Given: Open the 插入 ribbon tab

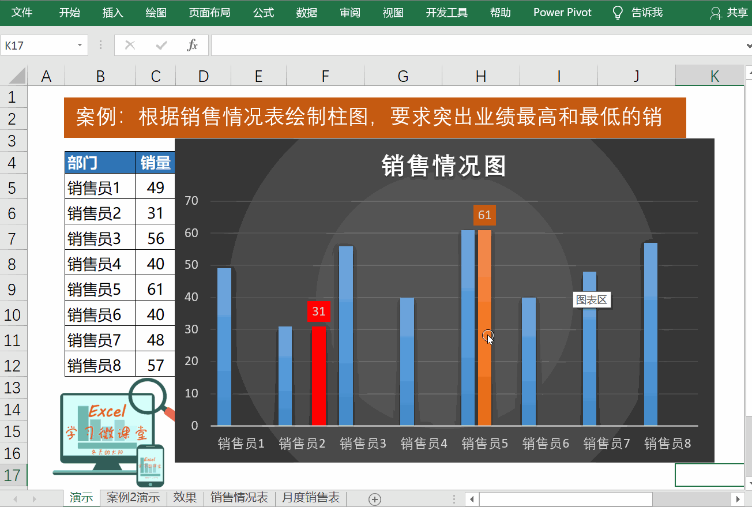Looking at the screenshot, I should [112, 13].
